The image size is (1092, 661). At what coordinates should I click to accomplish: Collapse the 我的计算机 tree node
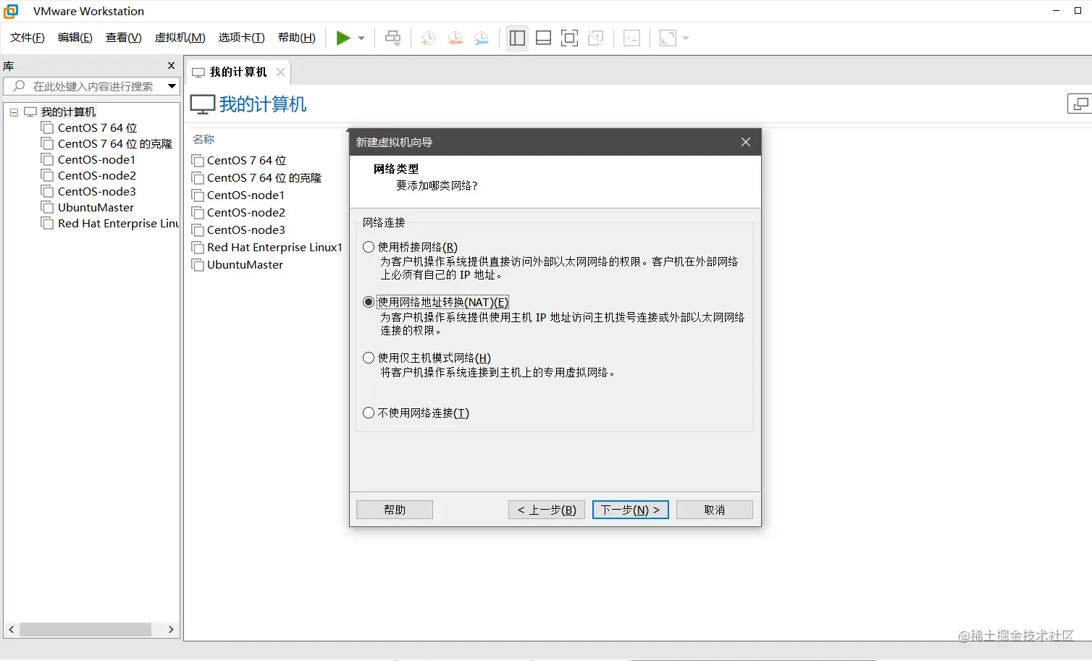pos(14,112)
